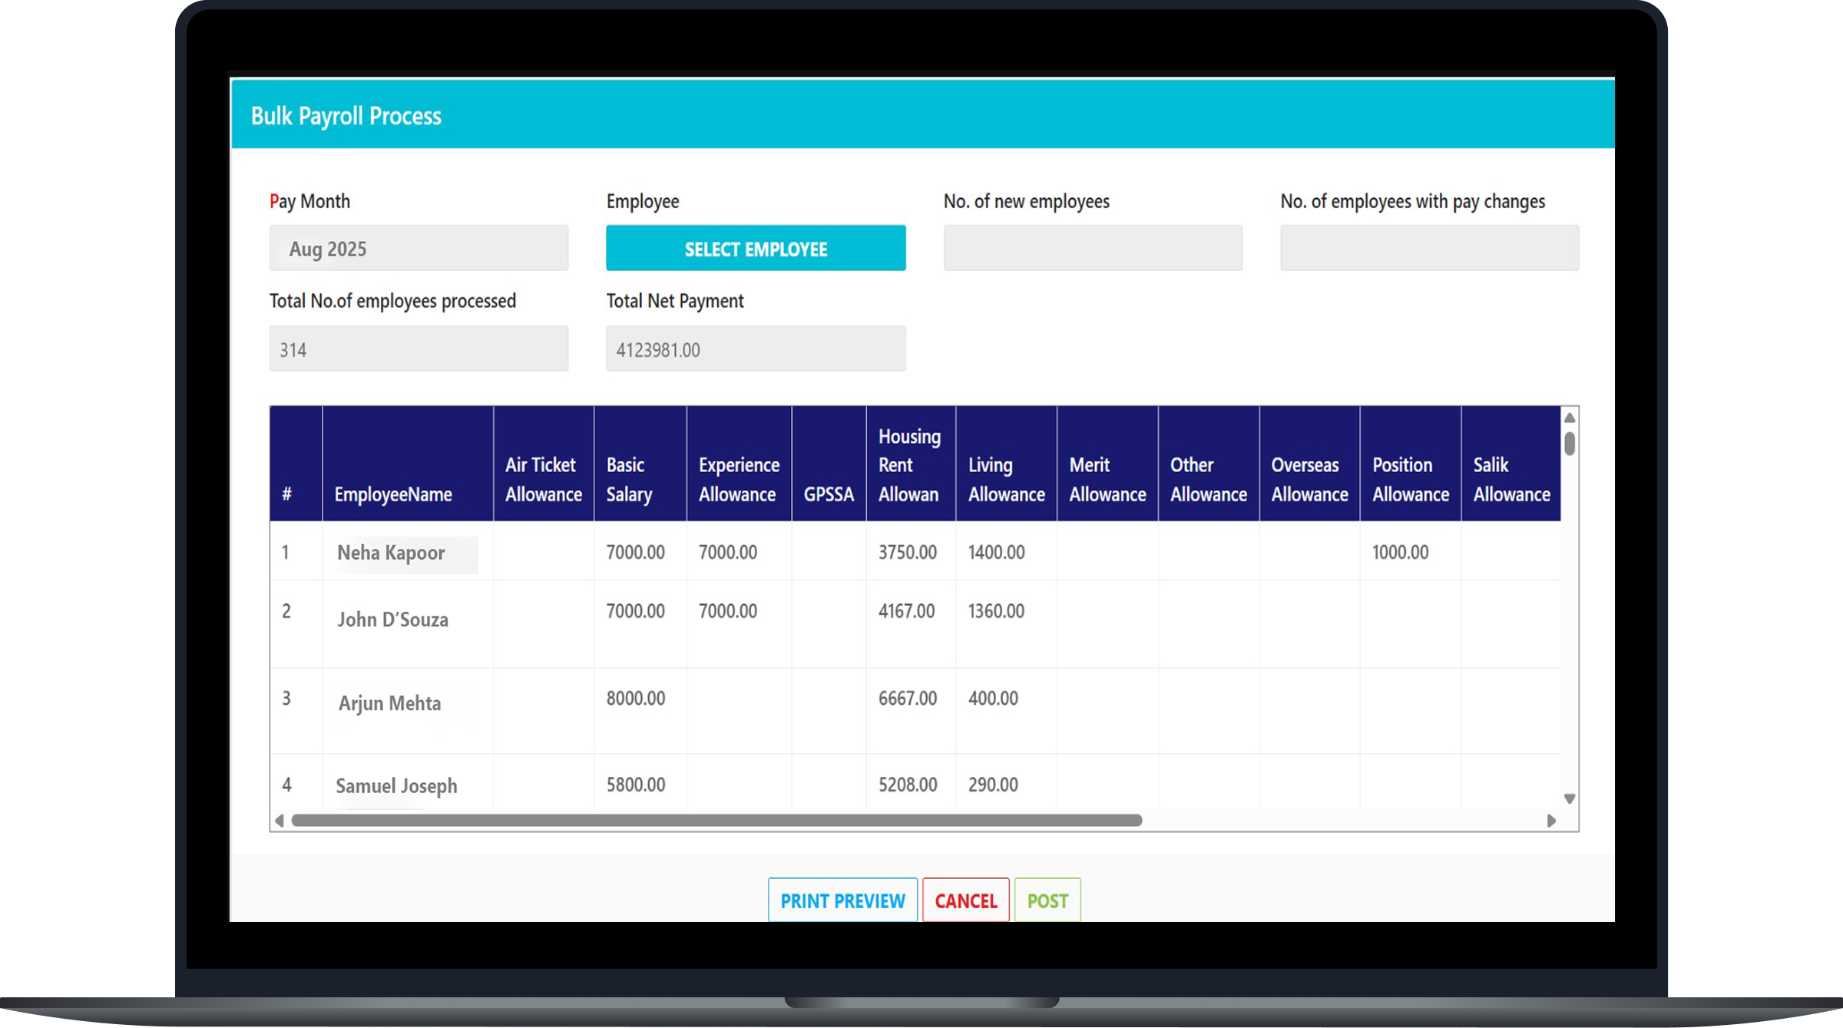This screenshot has width=1843, height=1028.
Task: Click Samuel Joseph's Basic Salary 5800.00
Action: tap(636, 785)
